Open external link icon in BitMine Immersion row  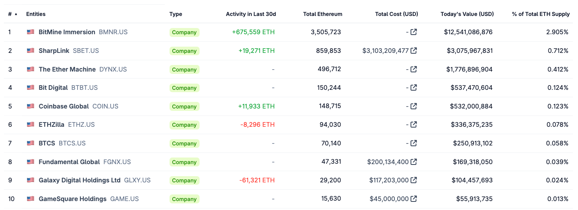(x=414, y=32)
